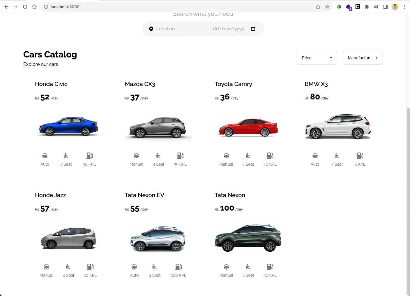
Task: Select the silver Honda Jazz image
Action: coord(68,238)
